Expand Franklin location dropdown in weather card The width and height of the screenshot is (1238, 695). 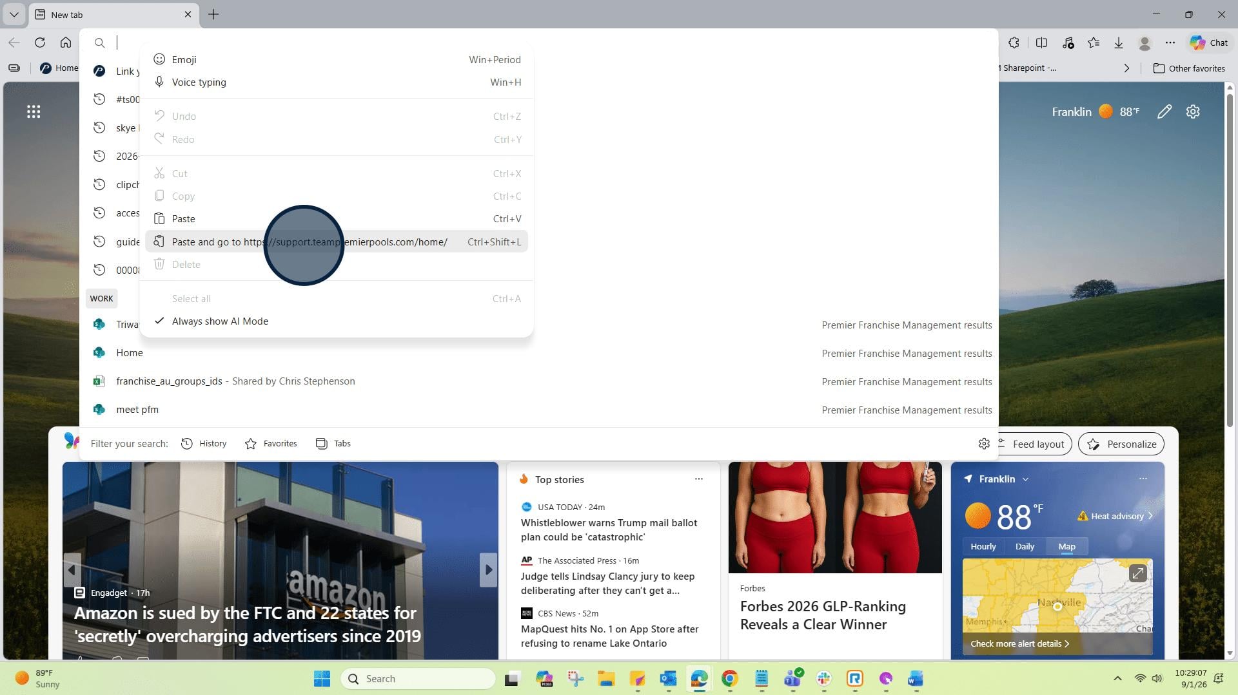pyautogui.click(x=1025, y=479)
